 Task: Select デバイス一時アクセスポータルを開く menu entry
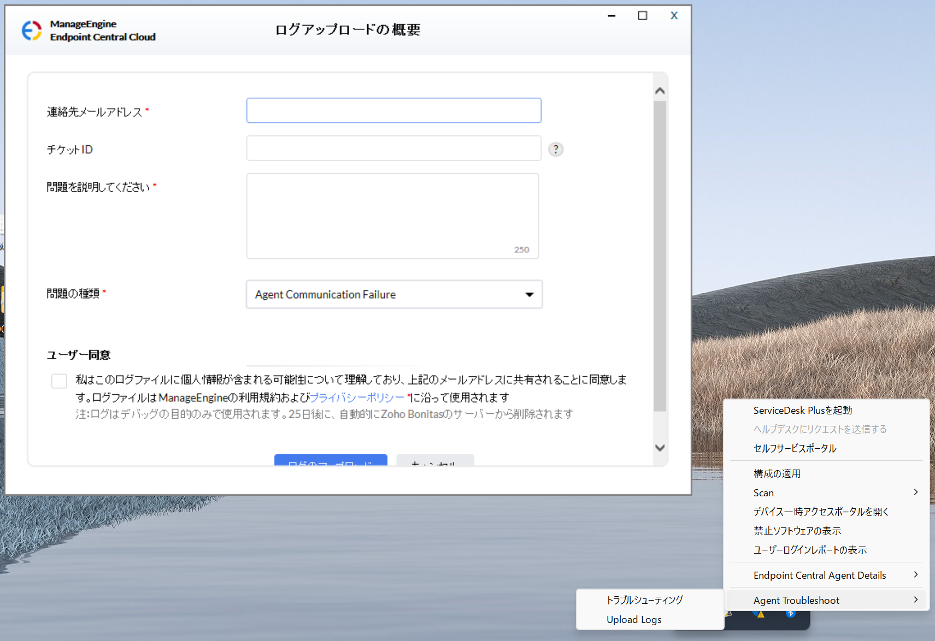tap(826, 512)
